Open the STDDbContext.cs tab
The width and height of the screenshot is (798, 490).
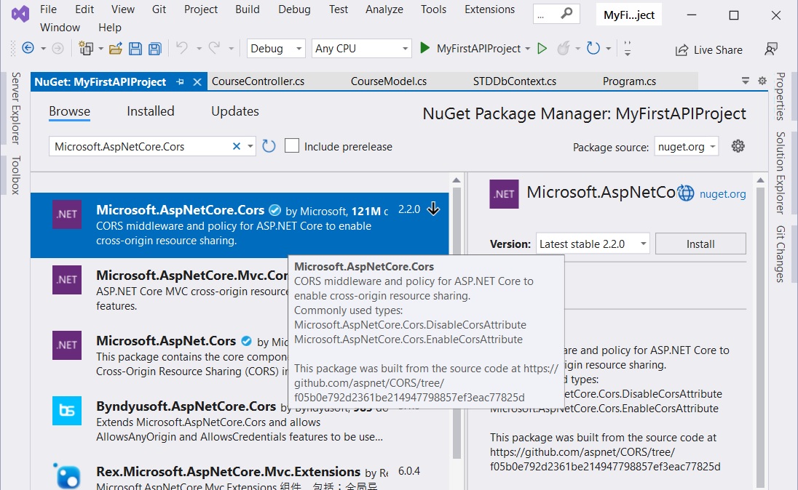pos(515,81)
